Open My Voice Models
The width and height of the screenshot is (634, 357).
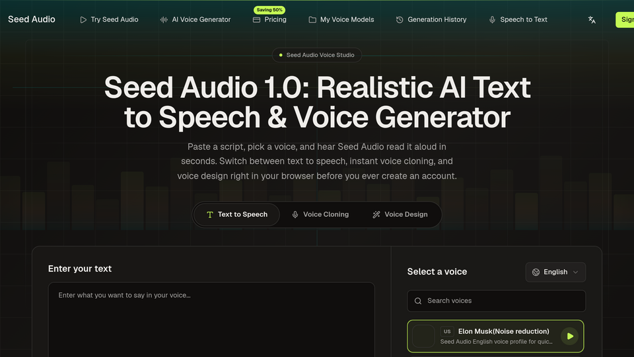[341, 19]
